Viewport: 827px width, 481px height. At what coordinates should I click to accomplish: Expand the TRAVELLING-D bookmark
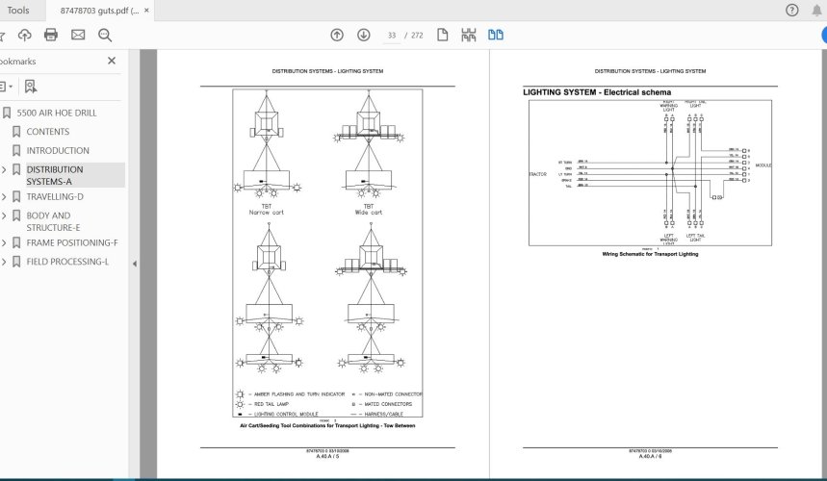pos(4,196)
